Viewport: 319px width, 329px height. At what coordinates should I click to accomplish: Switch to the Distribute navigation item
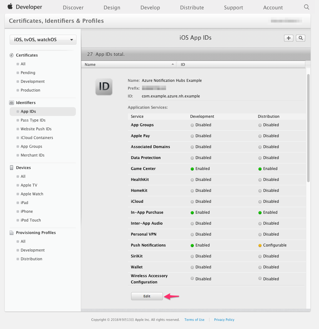[192, 7]
